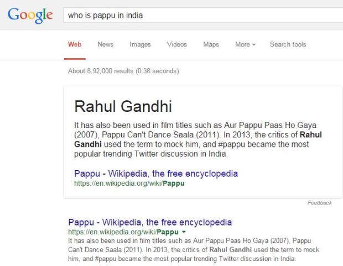Image resolution: width=343 pixels, height=266 pixels.
Task: Click the bold Rahul Gandhi text in first result
Action: coord(230,249)
